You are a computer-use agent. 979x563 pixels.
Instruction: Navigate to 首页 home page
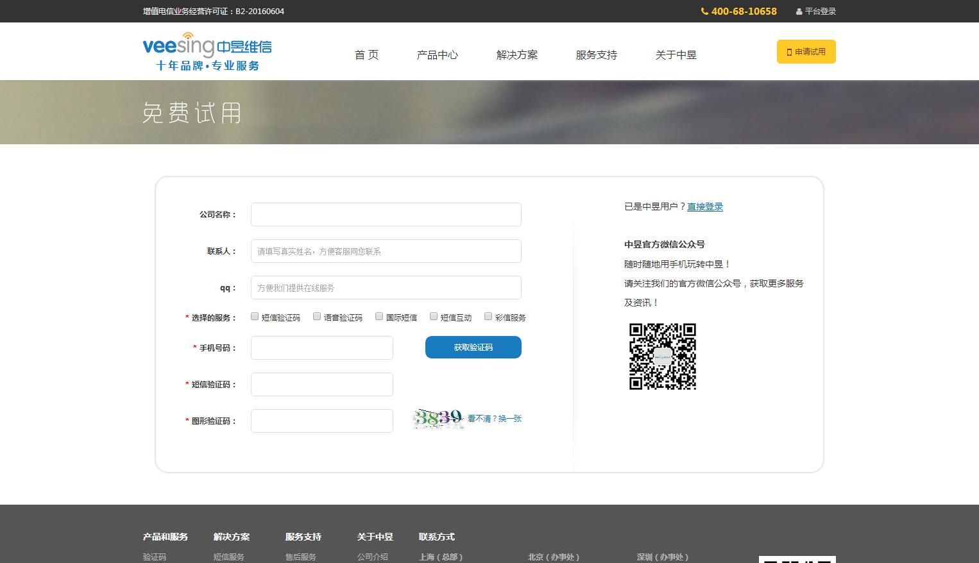click(366, 55)
